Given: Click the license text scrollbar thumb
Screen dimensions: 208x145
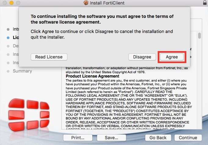Looking at the screenshot, I should pyautogui.click(x=199, y=36).
